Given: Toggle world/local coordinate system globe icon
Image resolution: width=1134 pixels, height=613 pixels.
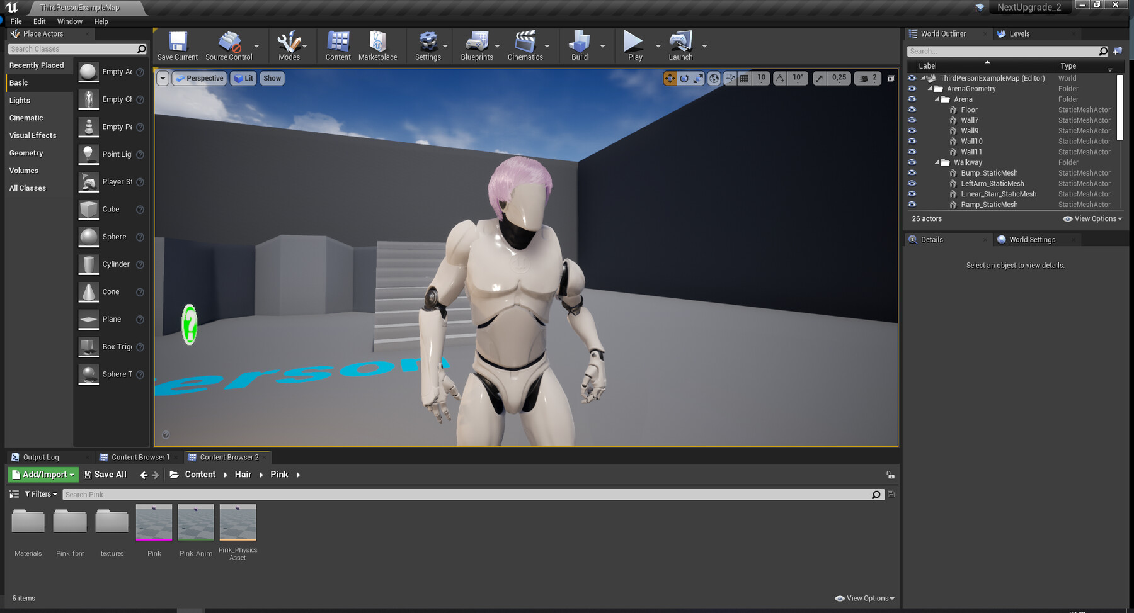Looking at the screenshot, I should point(714,78).
